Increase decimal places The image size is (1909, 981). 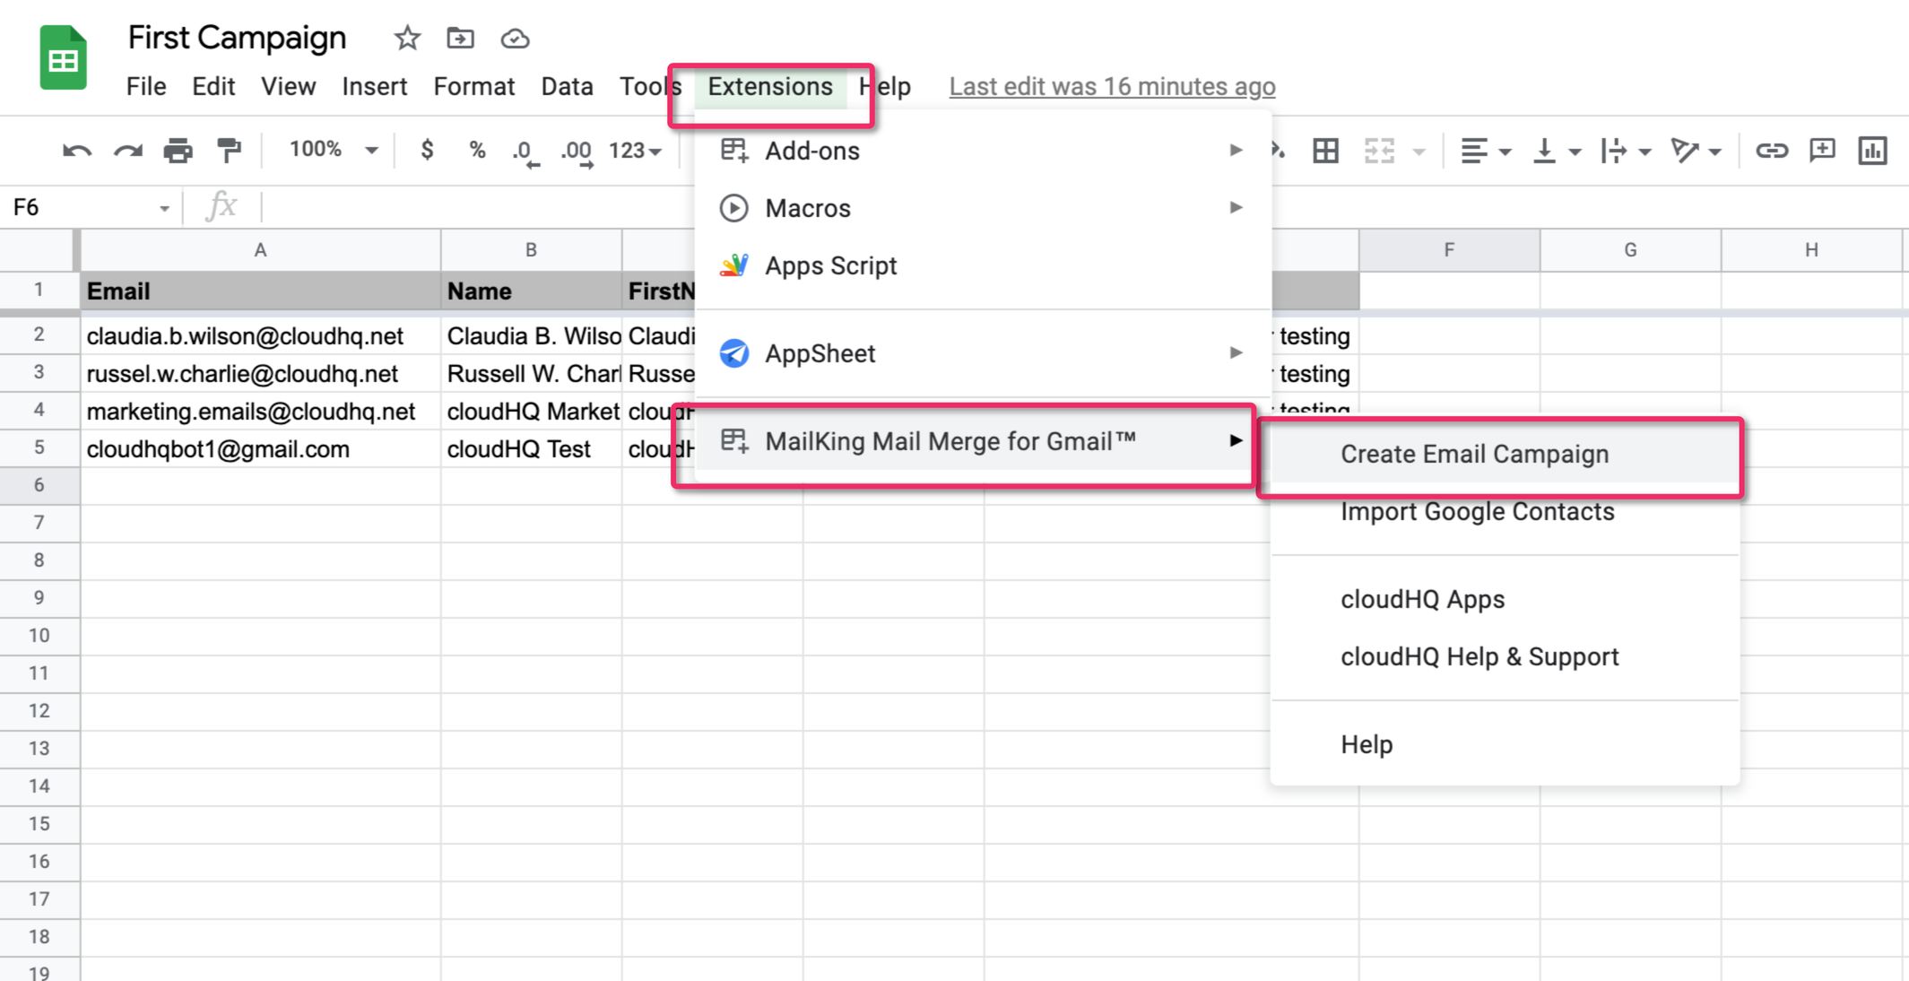(577, 152)
